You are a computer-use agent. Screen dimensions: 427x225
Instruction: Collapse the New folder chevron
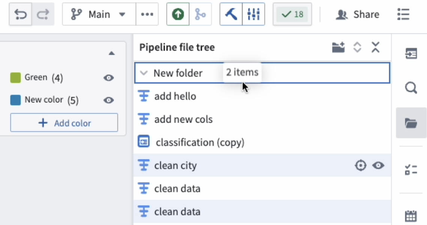point(143,73)
